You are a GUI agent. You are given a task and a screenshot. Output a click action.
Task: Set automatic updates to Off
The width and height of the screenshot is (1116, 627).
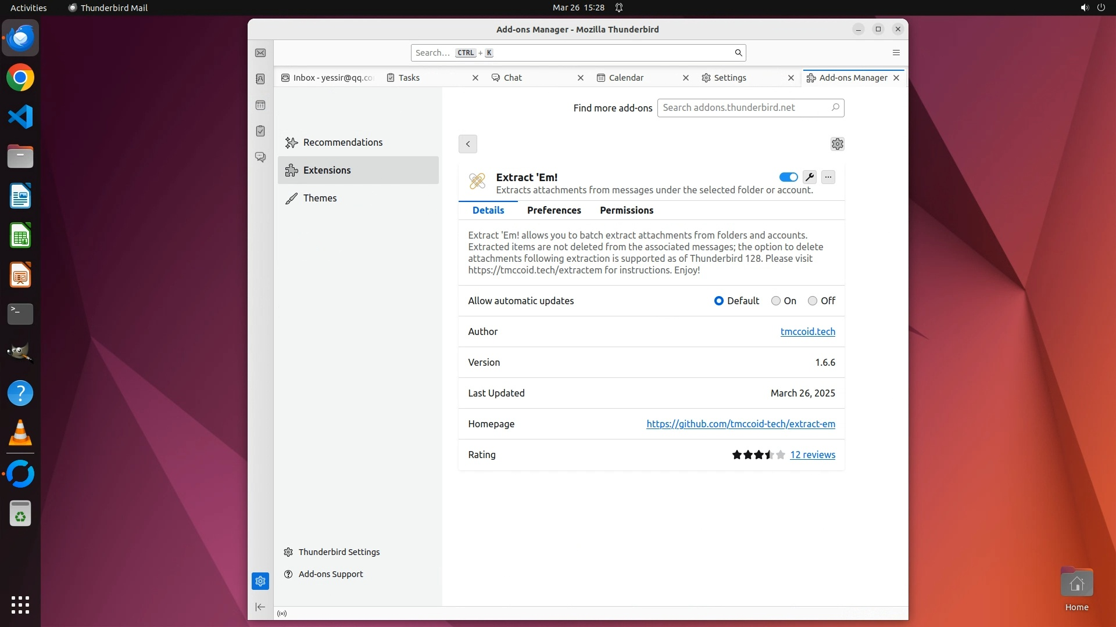pyautogui.click(x=813, y=301)
